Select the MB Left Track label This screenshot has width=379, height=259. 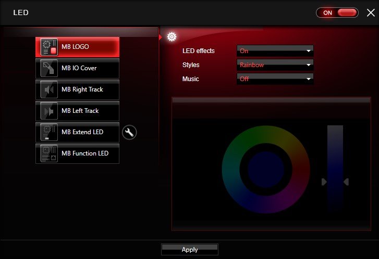click(x=80, y=111)
